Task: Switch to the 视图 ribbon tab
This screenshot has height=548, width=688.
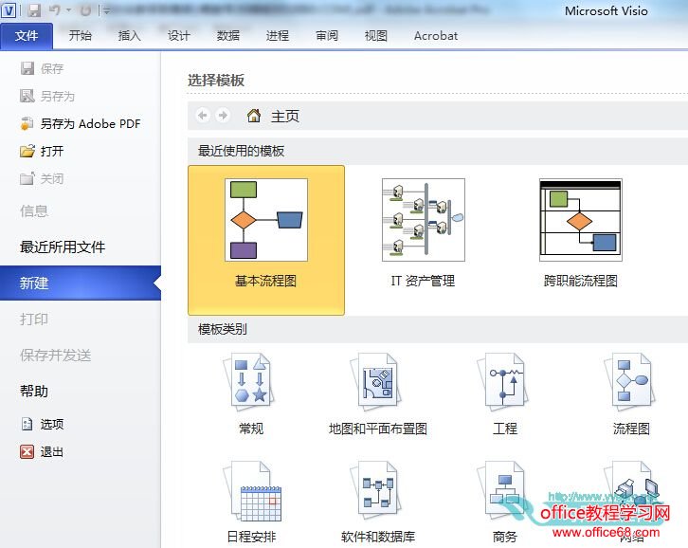Action: point(376,36)
